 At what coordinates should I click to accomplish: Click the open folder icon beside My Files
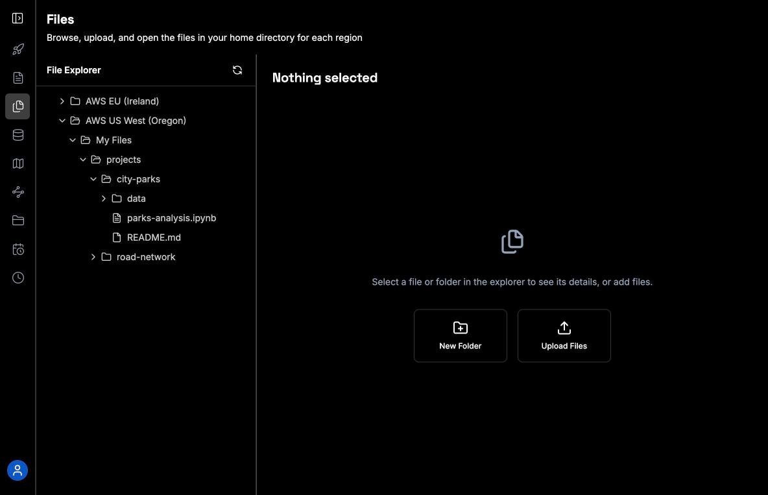point(85,140)
